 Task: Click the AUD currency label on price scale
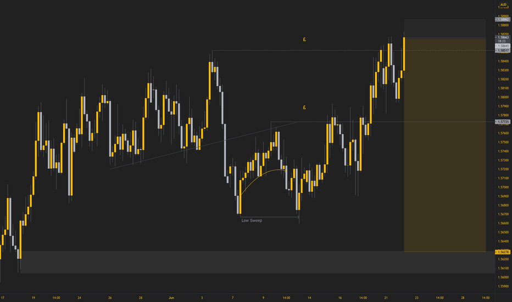click(503, 4)
